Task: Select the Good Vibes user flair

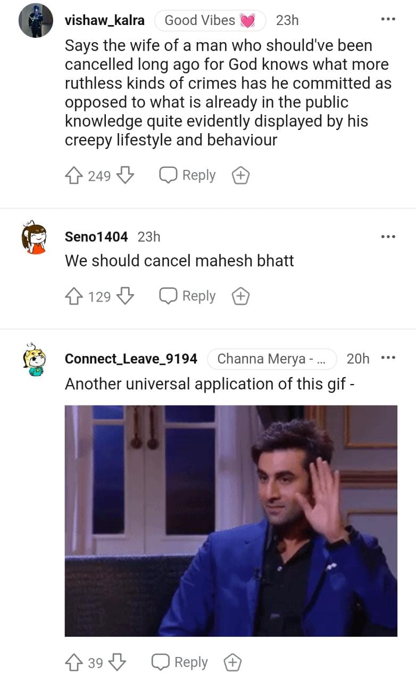Action: pyautogui.click(x=210, y=20)
